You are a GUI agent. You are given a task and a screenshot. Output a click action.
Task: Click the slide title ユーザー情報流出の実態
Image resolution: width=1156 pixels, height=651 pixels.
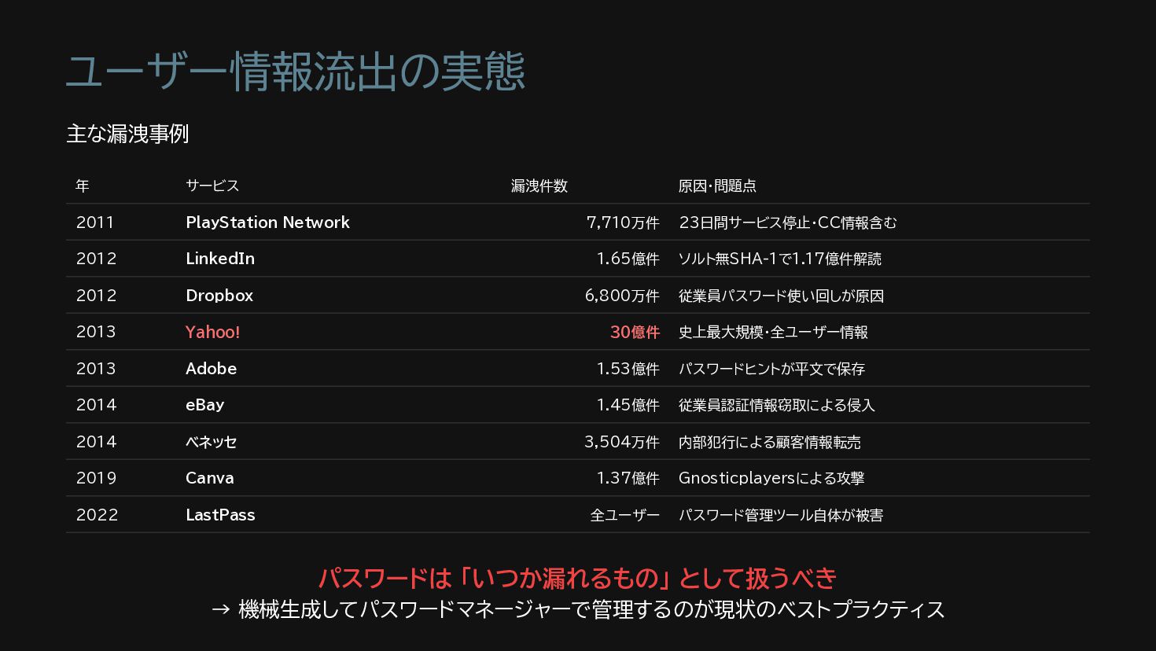[x=296, y=72]
